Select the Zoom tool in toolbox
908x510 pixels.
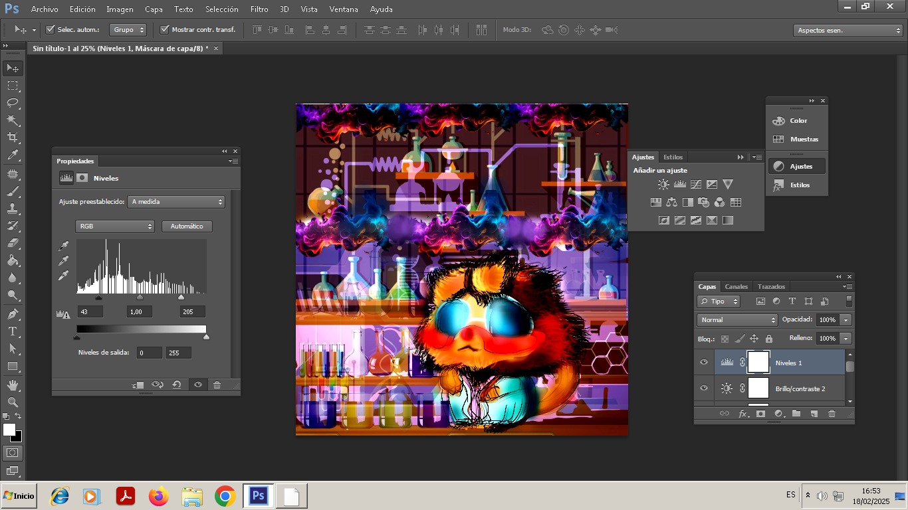coord(13,402)
